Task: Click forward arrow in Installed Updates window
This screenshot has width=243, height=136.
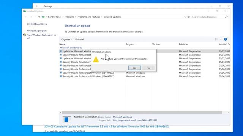Action: tap(31, 17)
